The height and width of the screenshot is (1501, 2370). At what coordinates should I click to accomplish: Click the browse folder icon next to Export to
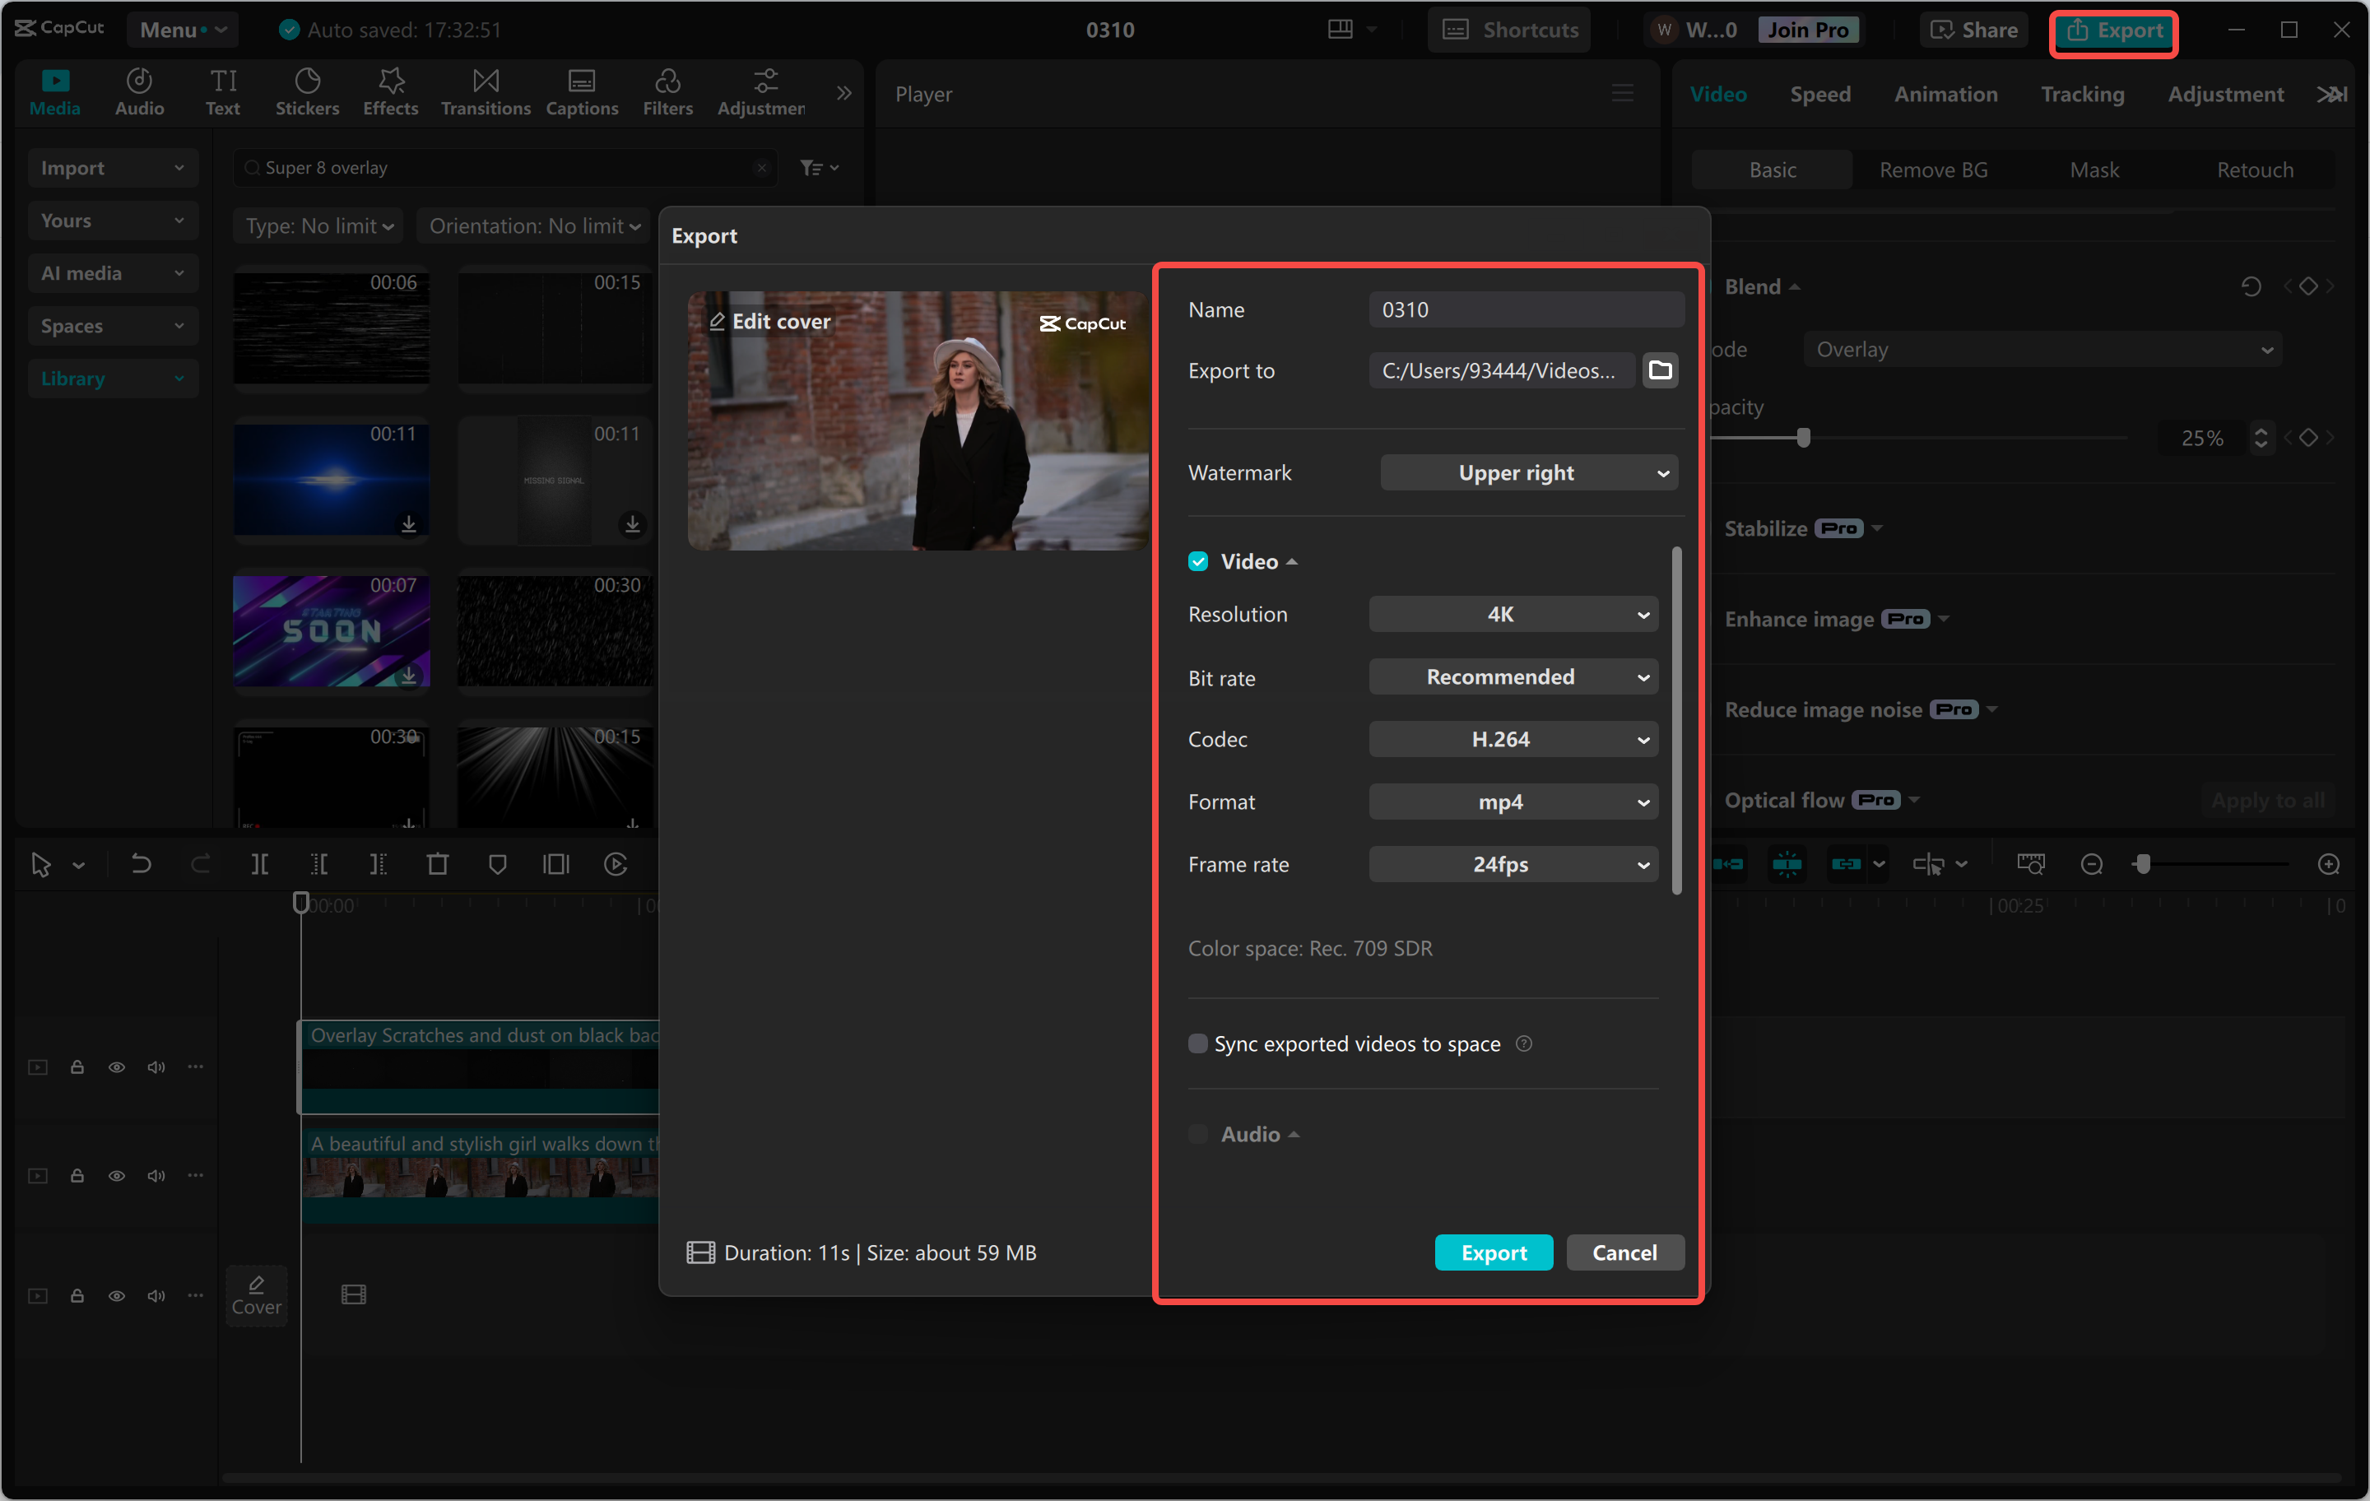1659,371
